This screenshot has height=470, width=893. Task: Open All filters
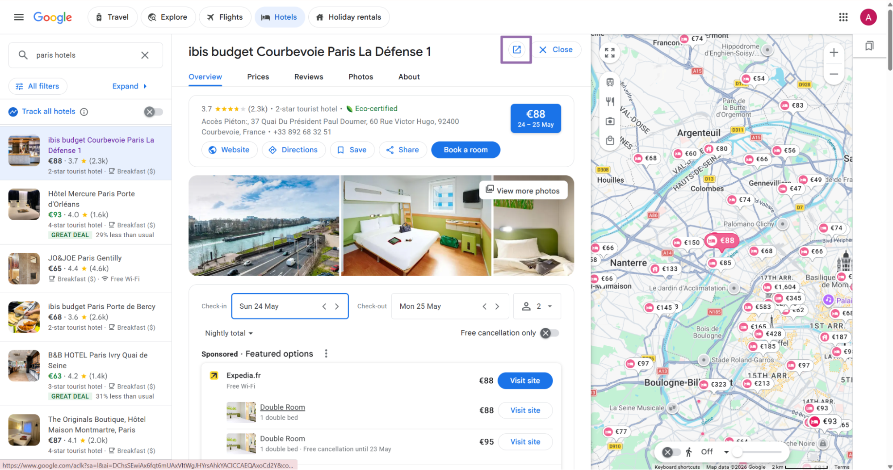point(38,86)
